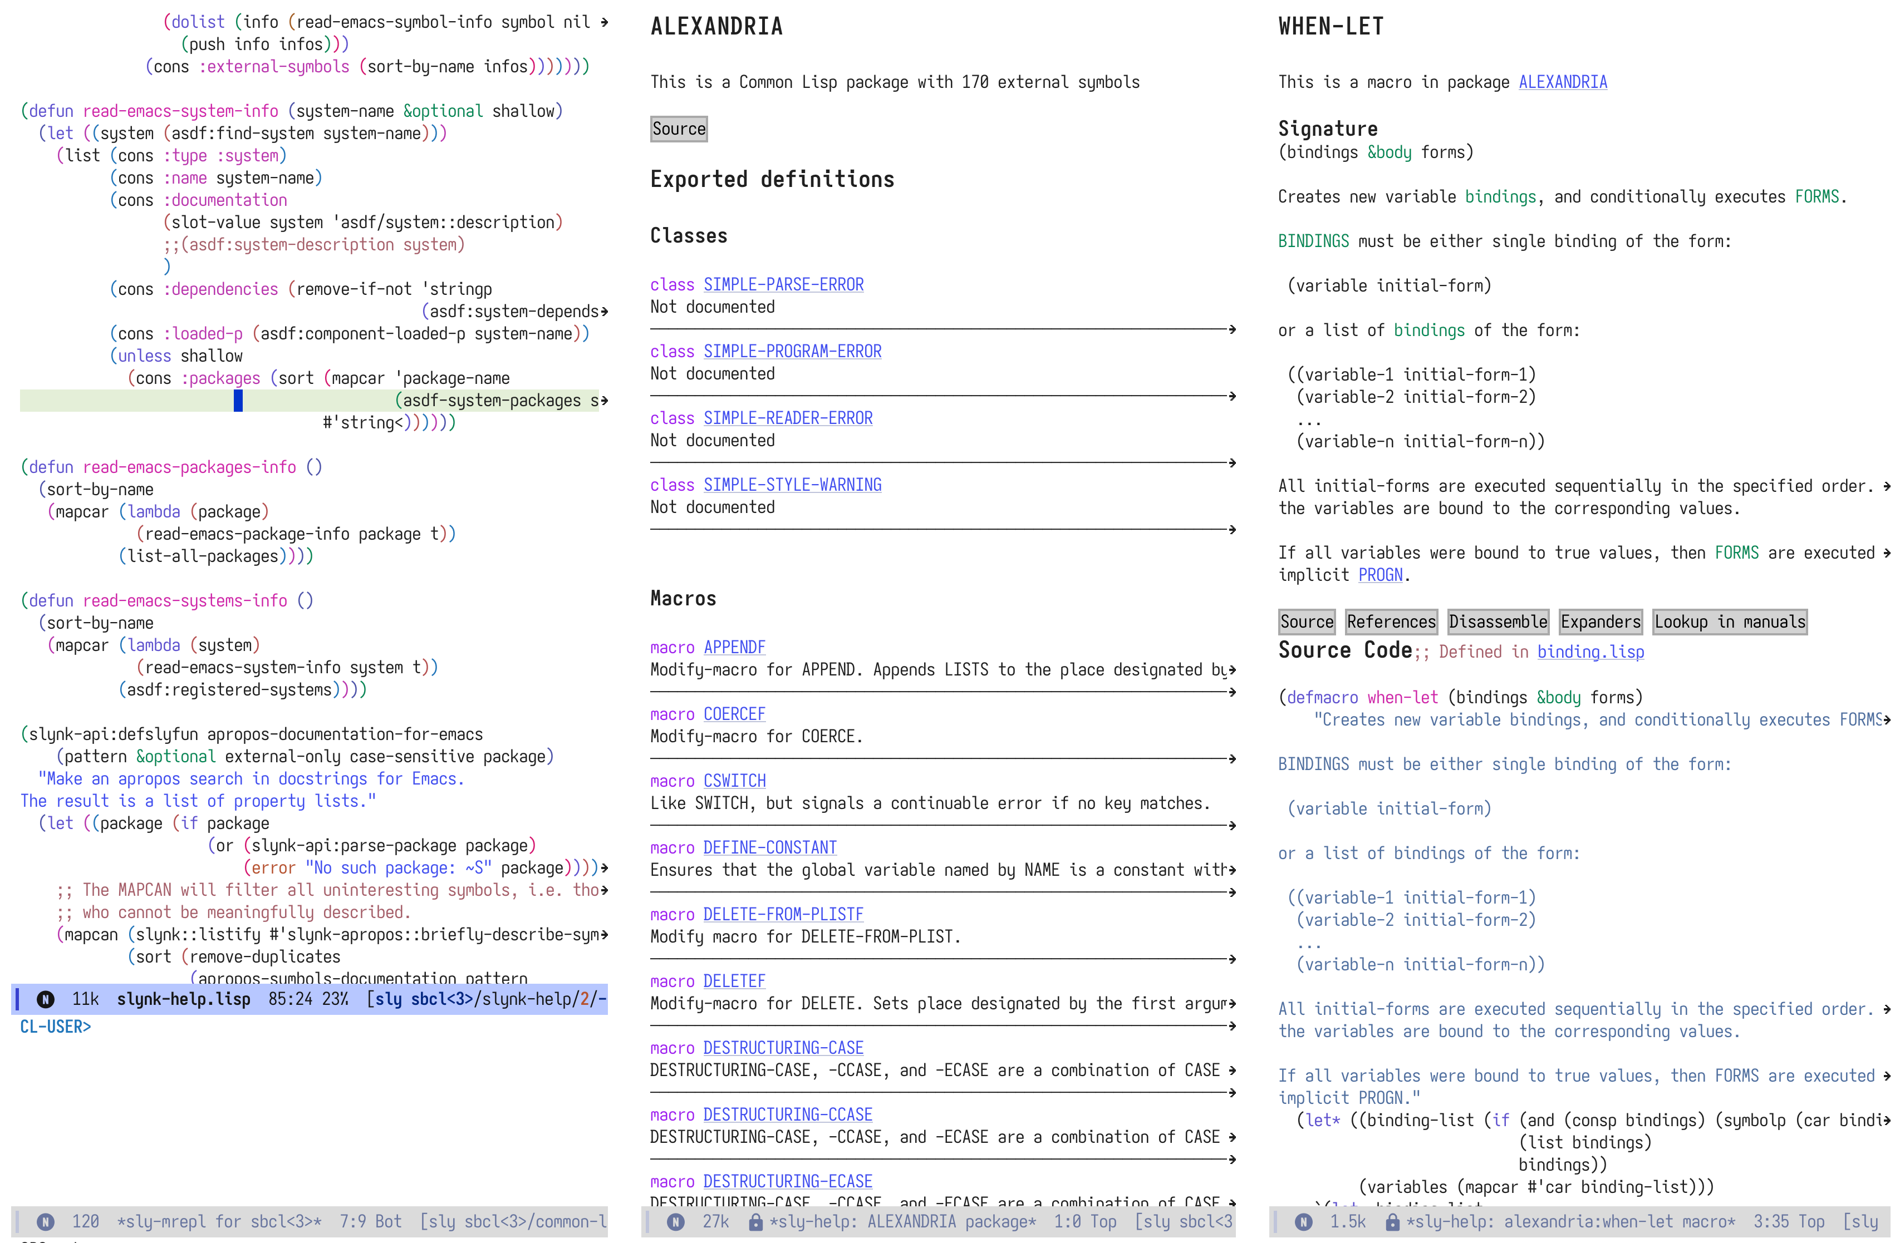Follow the PROGN link in documentation
The image size is (1895, 1243).
(1380, 575)
